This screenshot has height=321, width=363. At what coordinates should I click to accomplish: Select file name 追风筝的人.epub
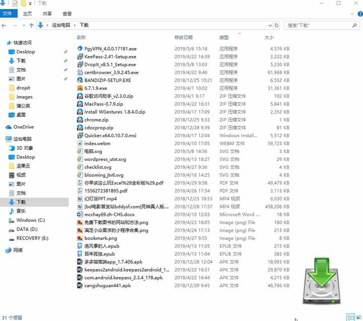coord(102,246)
